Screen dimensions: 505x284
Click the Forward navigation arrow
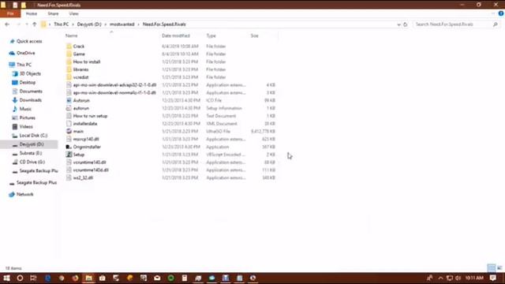(x=18, y=24)
